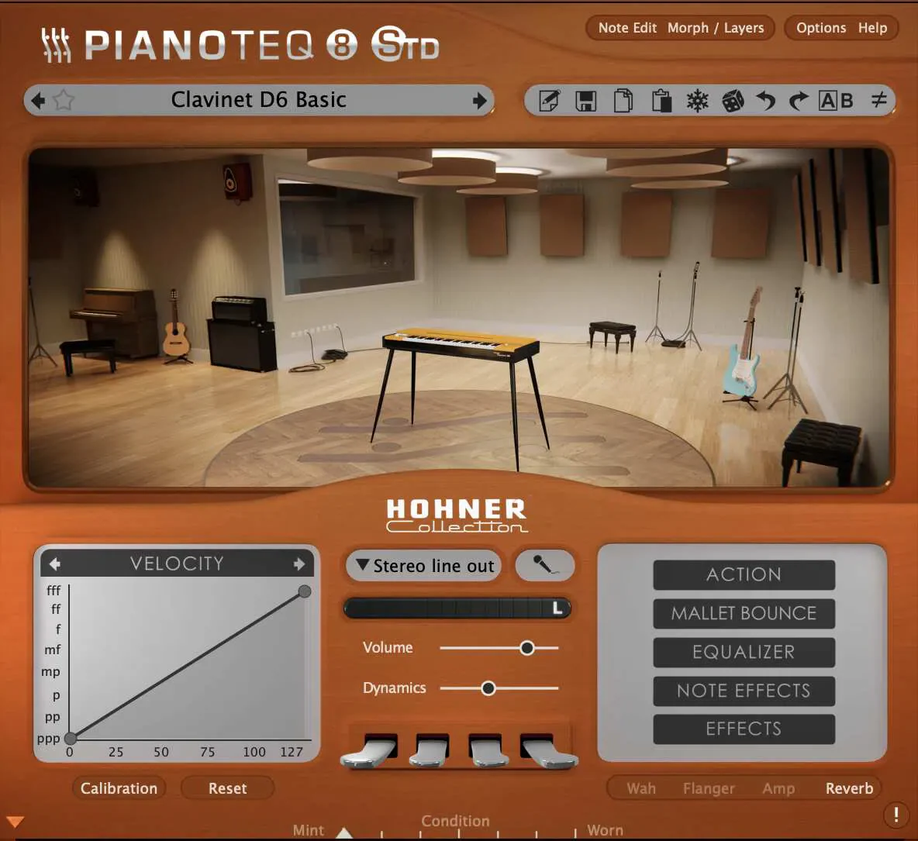Expand the bottom-left orange triangle
Viewport: 918px width, 841px height.
[x=15, y=822]
